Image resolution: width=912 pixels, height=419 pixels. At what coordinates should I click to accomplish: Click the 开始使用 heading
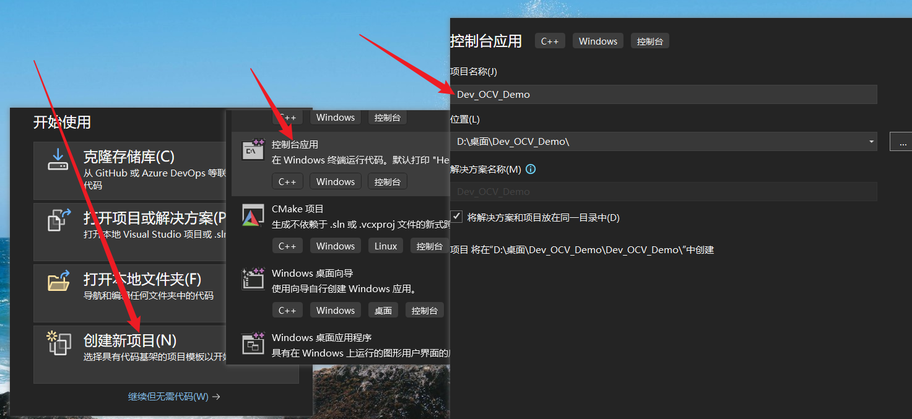(62, 122)
